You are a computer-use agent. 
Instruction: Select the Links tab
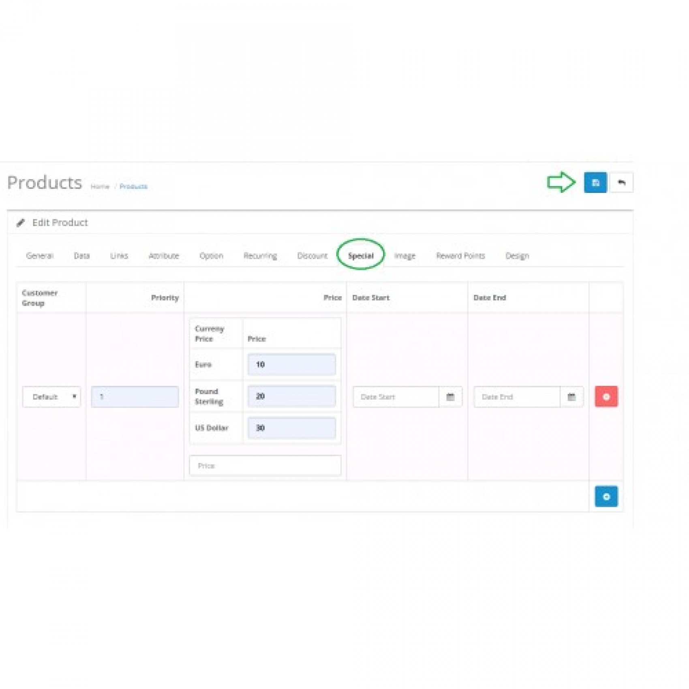pyautogui.click(x=119, y=256)
